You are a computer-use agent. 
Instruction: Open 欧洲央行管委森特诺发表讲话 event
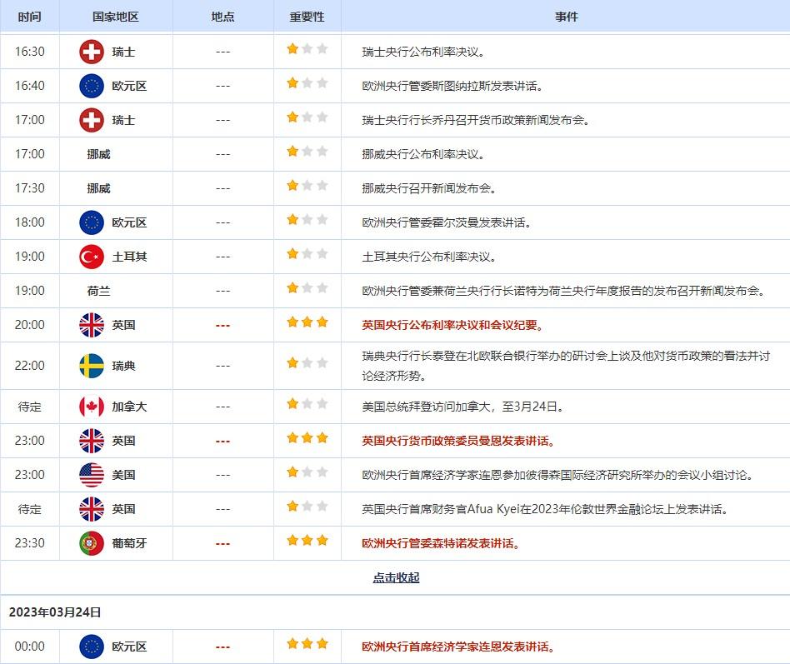[441, 543]
